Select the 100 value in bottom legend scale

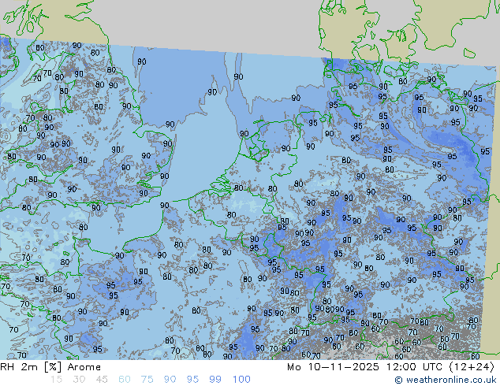[241, 380]
